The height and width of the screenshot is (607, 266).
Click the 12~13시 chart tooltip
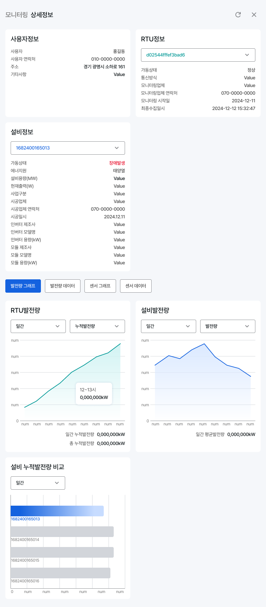pos(94,394)
